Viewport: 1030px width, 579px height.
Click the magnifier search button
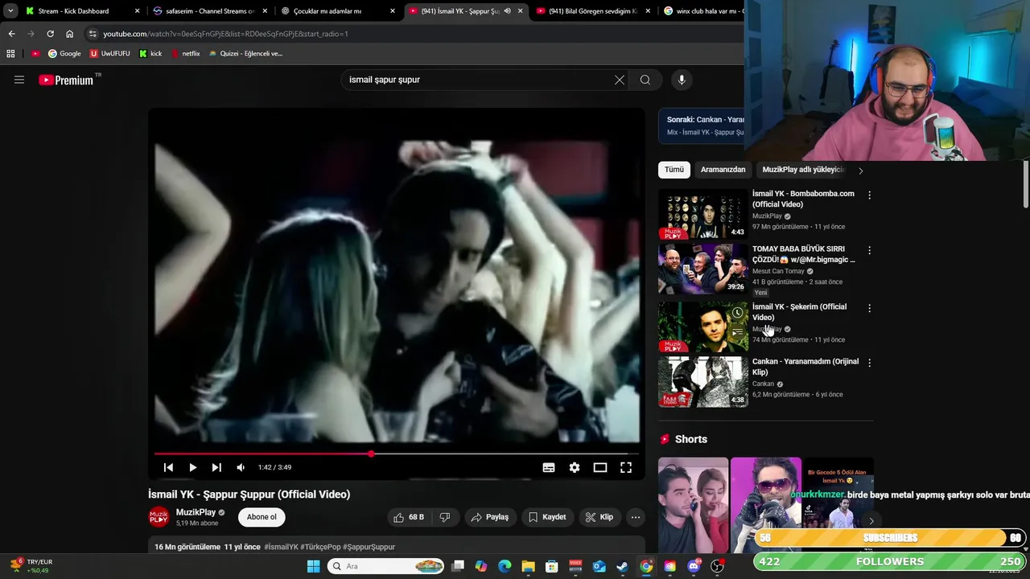click(x=645, y=80)
